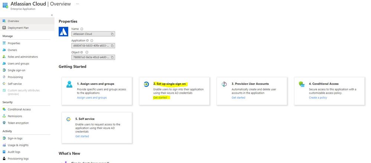Image resolution: width=371 pixels, height=163 pixels.
Task: Open Users and groups in sidebar
Action: tap(19, 64)
